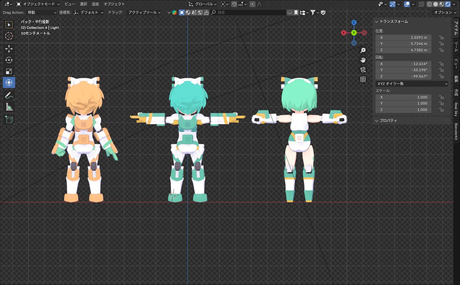The image size is (460, 285).
Task: Switch to the Real Sky sidebar tab
Action: point(456,109)
